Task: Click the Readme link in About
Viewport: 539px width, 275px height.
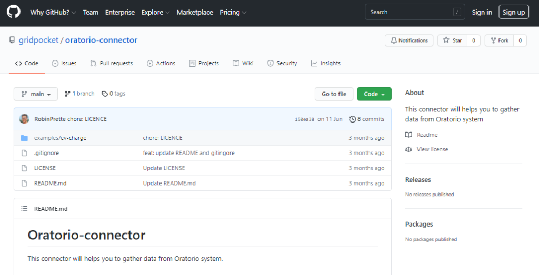Action: 427,135
